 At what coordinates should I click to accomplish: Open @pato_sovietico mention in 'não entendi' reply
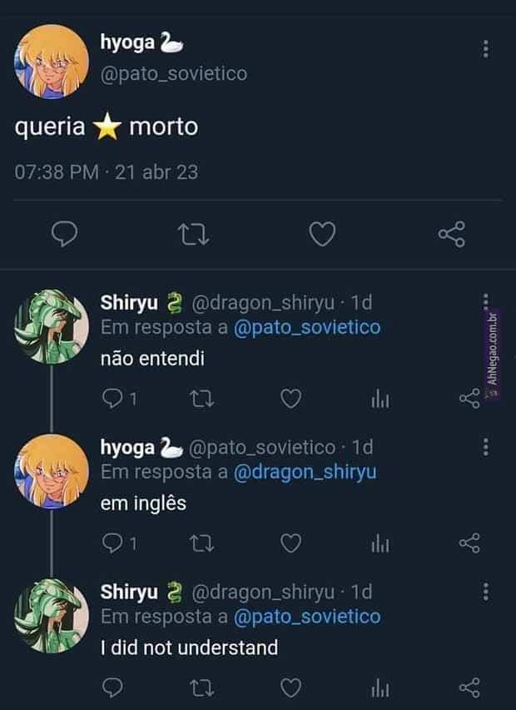[x=307, y=328]
